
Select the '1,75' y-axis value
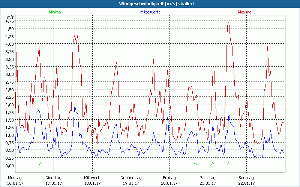click(x=10, y=112)
